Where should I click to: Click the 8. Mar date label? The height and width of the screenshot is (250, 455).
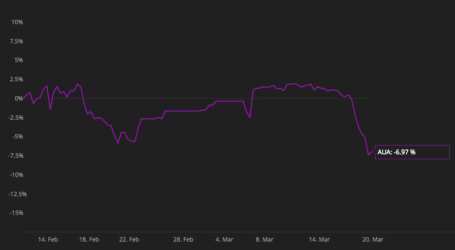(x=264, y=240)
